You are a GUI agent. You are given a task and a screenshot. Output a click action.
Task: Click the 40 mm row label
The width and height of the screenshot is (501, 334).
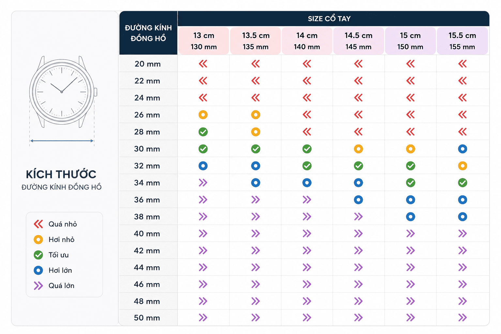(147, 234)
